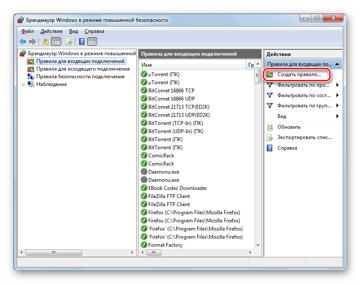
Task: Click the Export list toolbar icon
Action: pyautogui.click(x=69, y=41)
